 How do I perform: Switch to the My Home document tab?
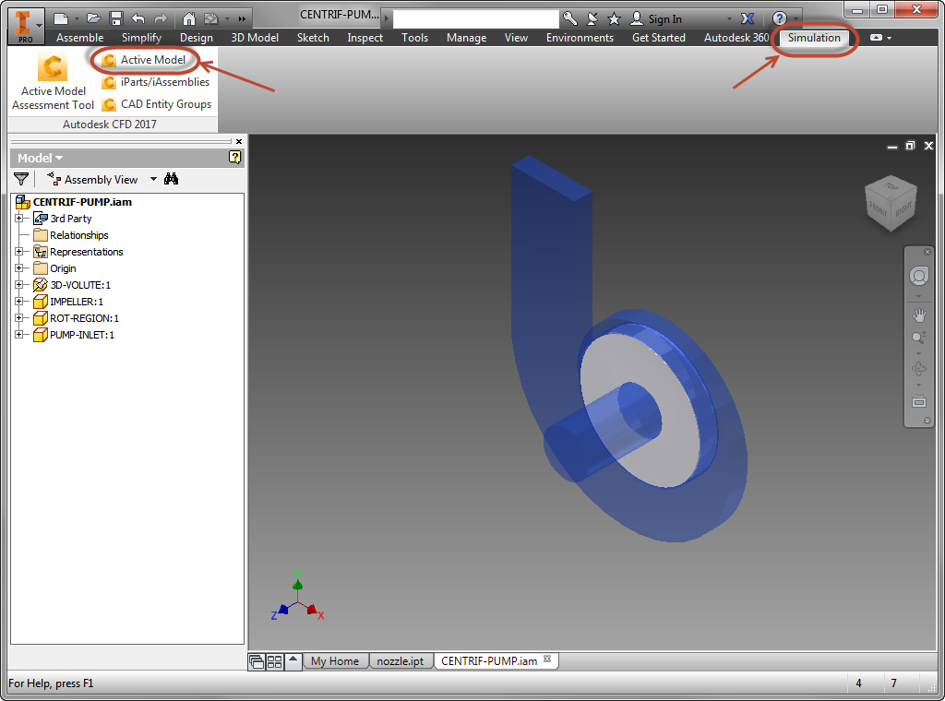click(x=334, y=661)
